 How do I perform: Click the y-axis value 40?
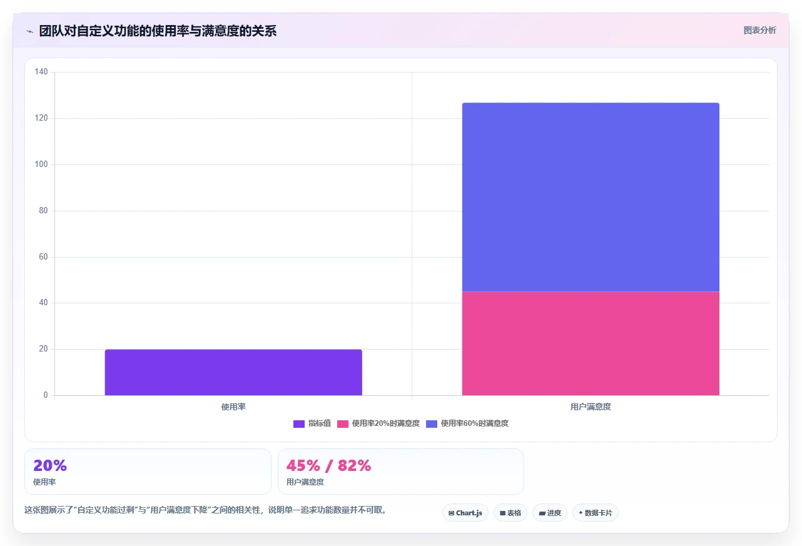coord(43,303)
